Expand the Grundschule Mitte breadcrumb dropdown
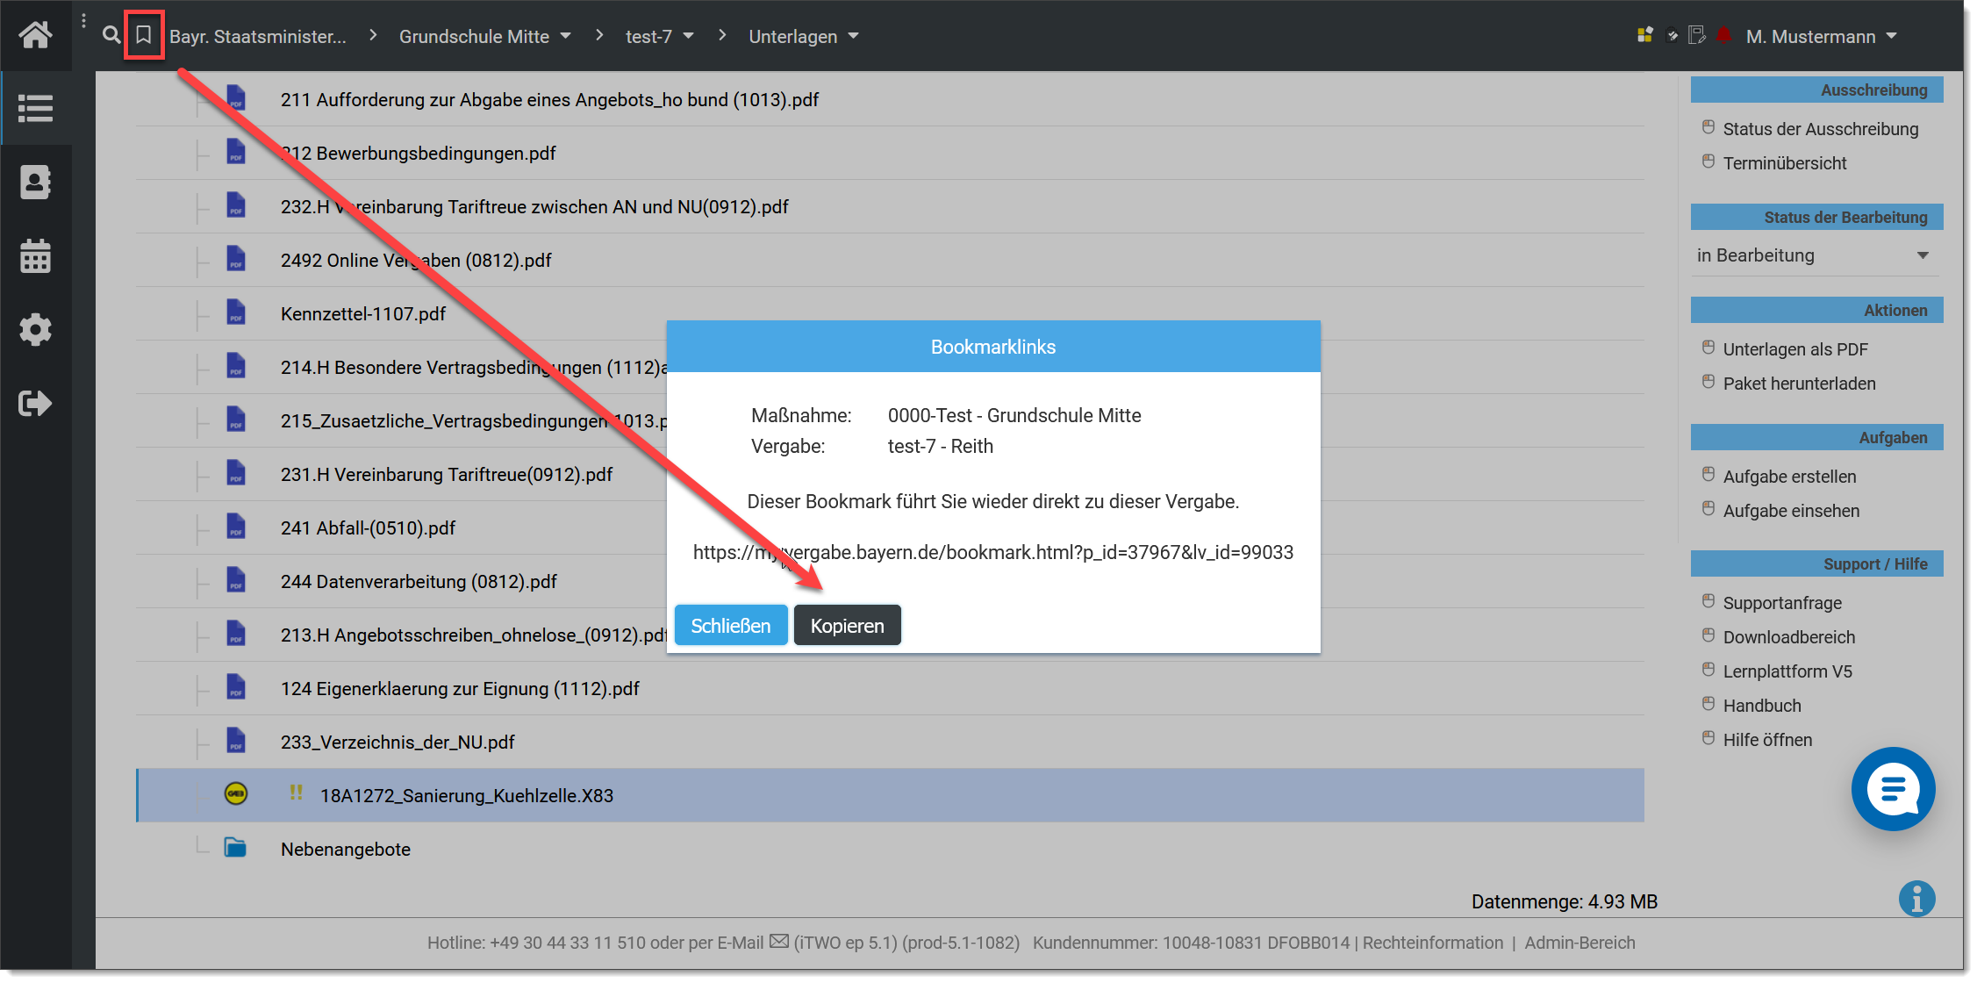The width and height of the screenshot is (1977, 983). click(566, 36)
